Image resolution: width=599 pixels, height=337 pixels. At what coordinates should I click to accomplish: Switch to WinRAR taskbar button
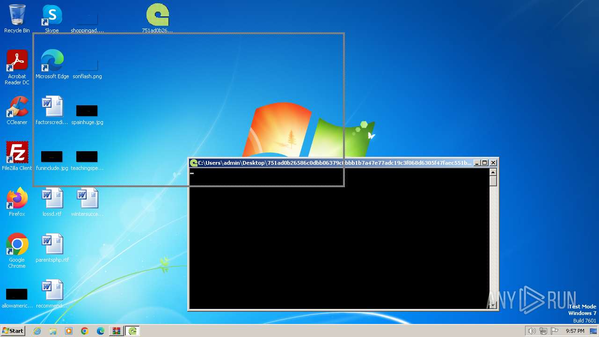117,331
